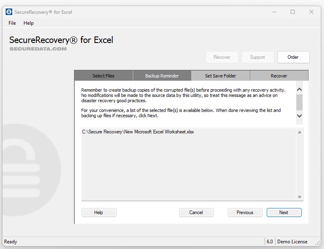Select the Backup Reminder tab
Screen dimensions: 324x249
(x=162, y=76)
